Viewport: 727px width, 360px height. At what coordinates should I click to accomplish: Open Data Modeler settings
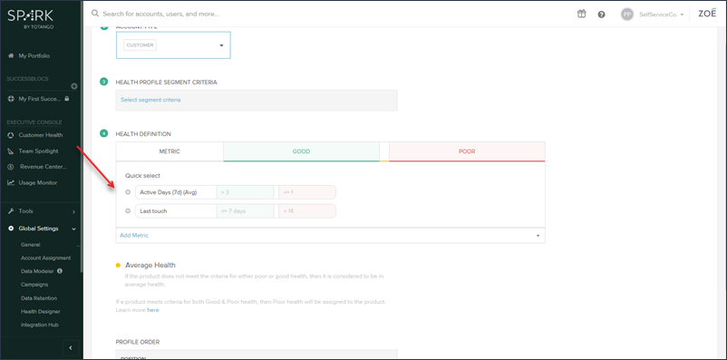[37, 271]
